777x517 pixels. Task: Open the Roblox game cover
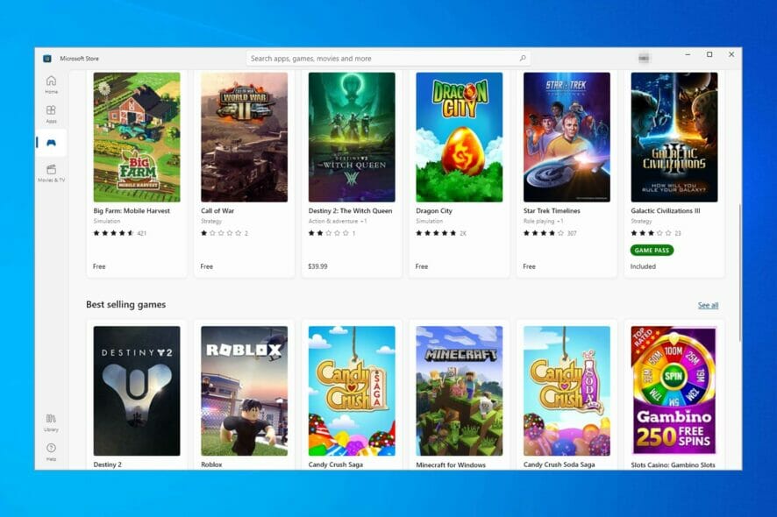[245, 391]
